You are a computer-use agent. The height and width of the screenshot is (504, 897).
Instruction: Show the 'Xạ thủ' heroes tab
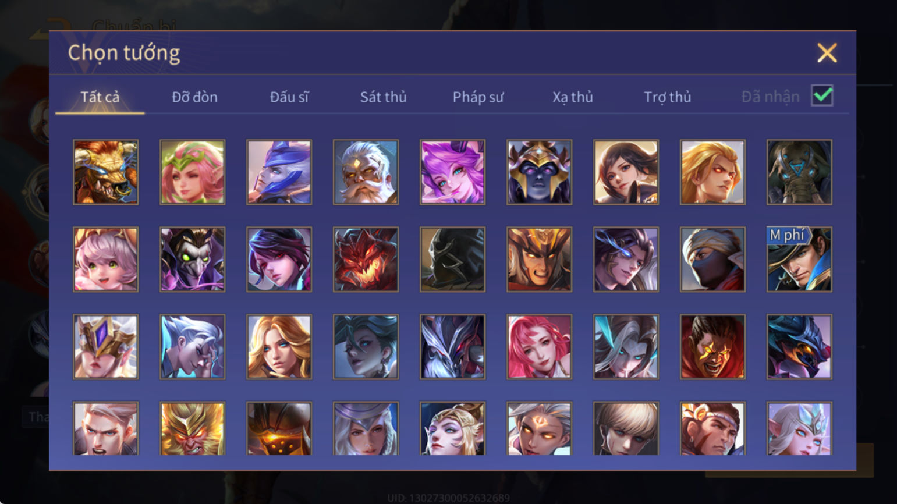click(573, 97)
